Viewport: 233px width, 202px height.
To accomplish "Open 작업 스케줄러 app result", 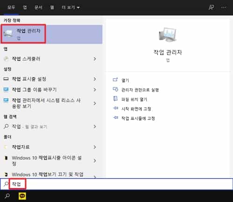I will (51, 59).
